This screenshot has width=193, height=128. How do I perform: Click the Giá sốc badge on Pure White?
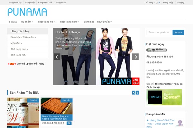coord(33,100)
